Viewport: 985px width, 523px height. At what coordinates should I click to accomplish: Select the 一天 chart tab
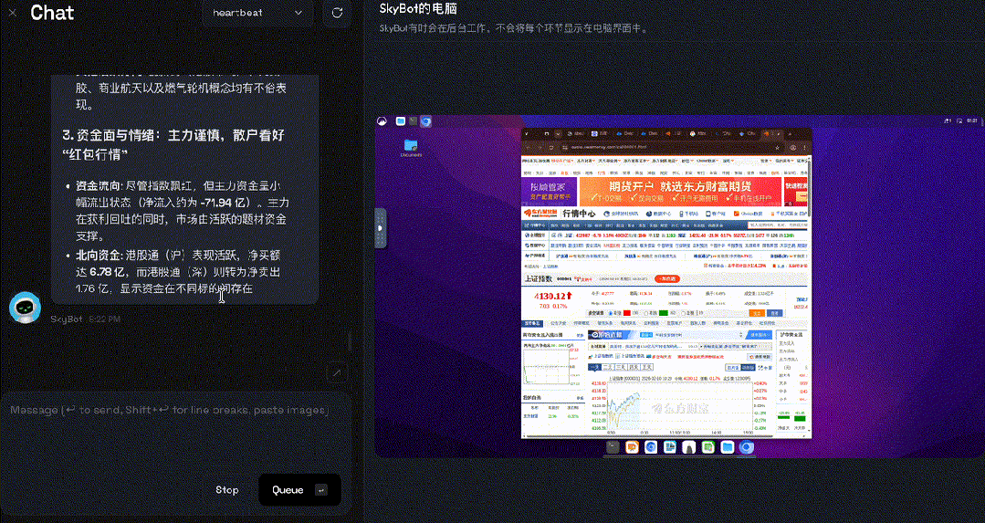coord(595,367)
